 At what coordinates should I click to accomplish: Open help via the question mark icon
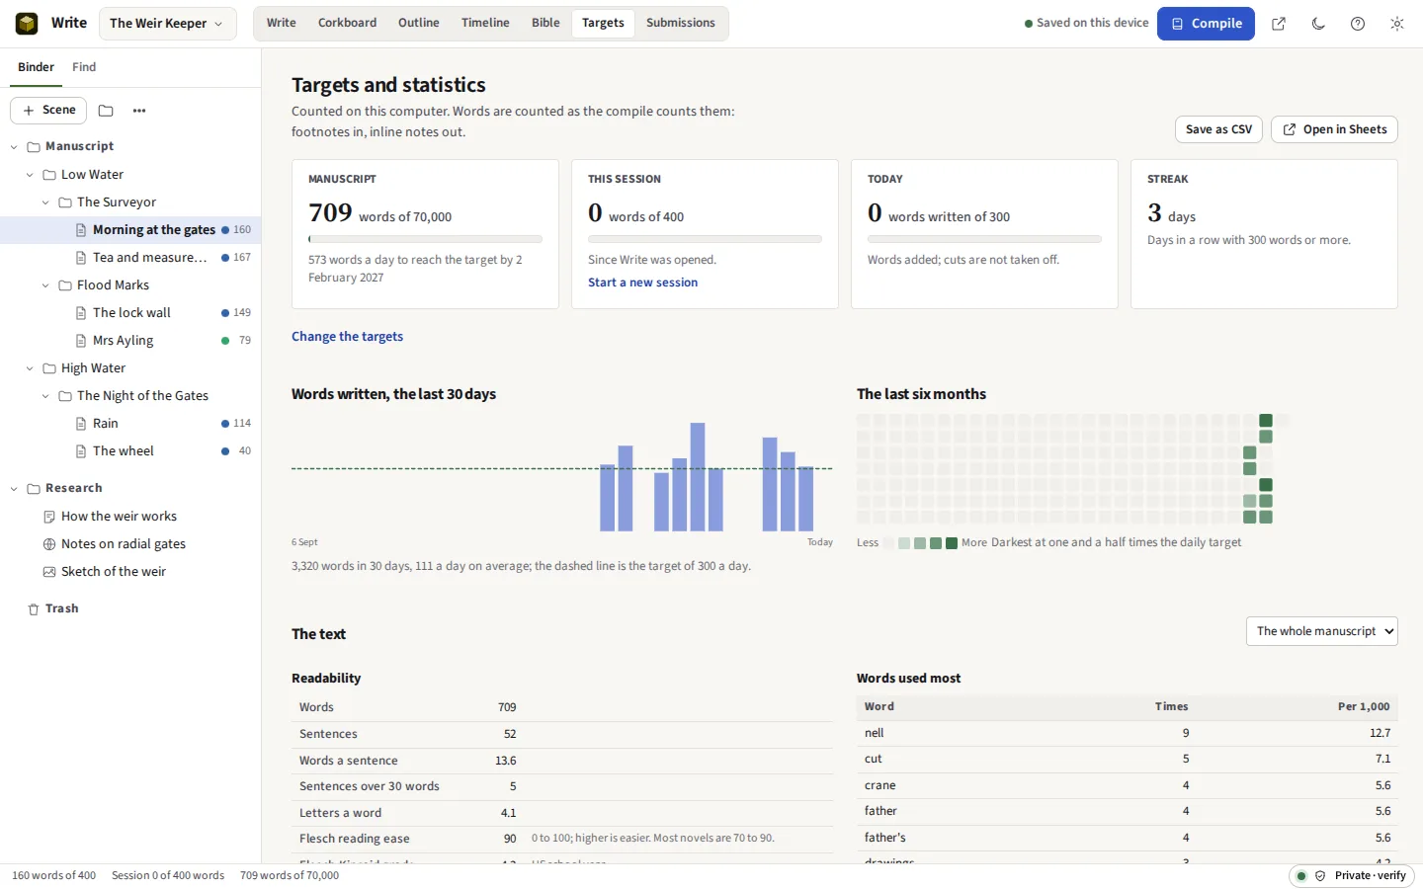[1358, 24]
